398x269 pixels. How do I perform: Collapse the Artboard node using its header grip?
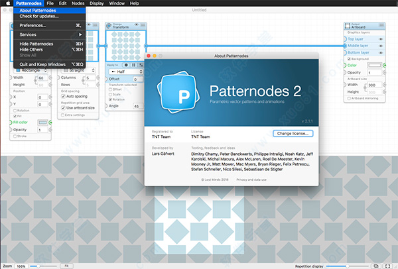pyautogui.click(x=381, y=25)
